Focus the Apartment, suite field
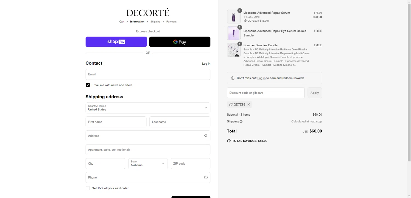This screenshot has height=198, width=411. (148, 150)
